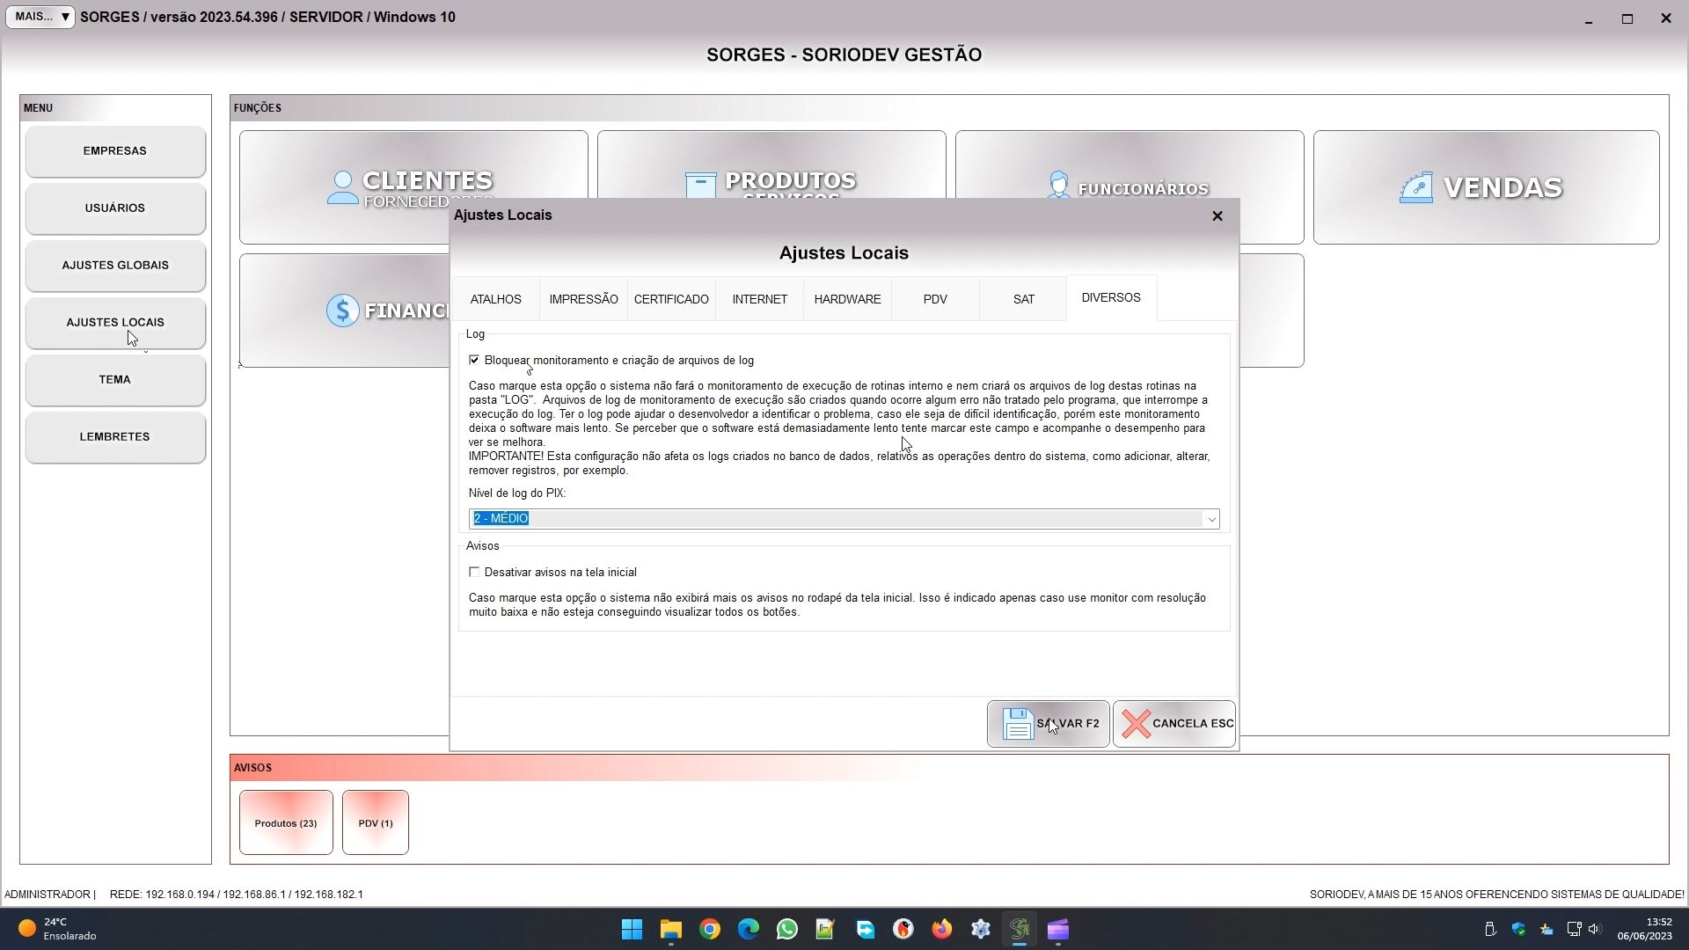Click the Funcionários person icon
Screen dimensions: 1689x950
point(1058,186)
